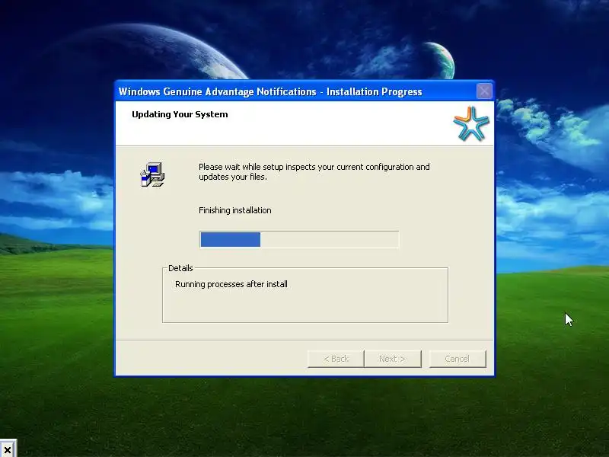Click the setup computer icon
The image size is (609, 457).
(x=152, y=174)
